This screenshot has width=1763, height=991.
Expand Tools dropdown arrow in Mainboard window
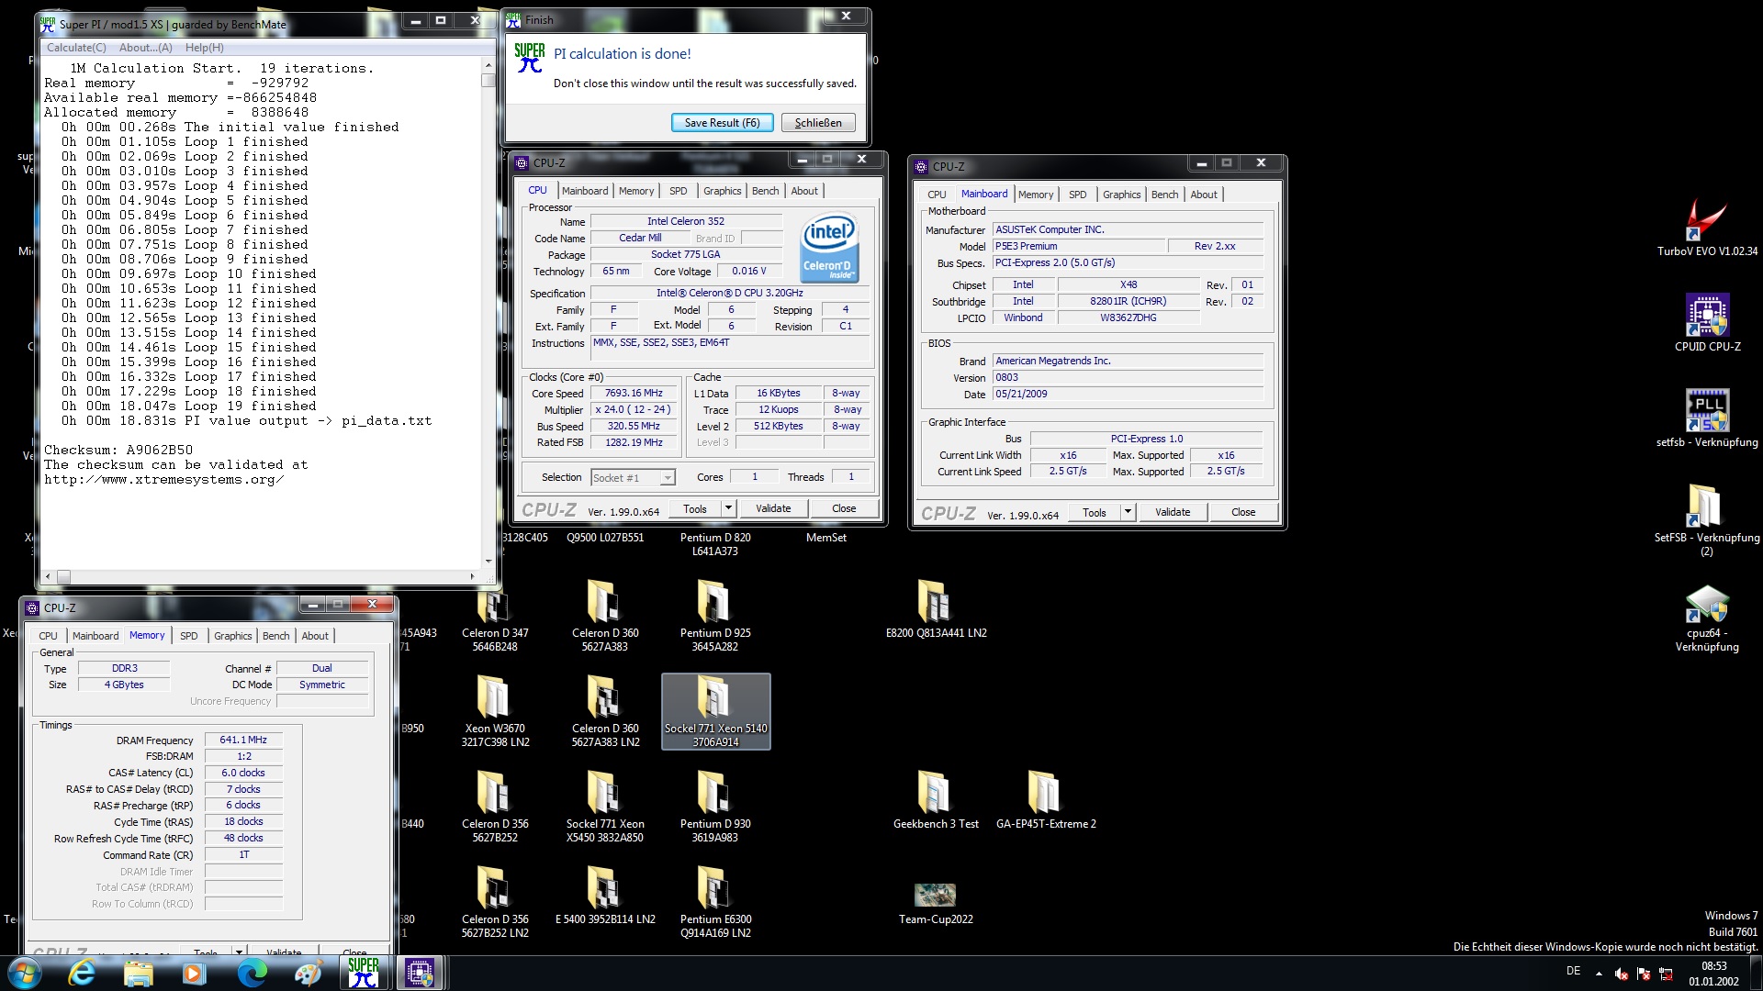(1128, 512)
